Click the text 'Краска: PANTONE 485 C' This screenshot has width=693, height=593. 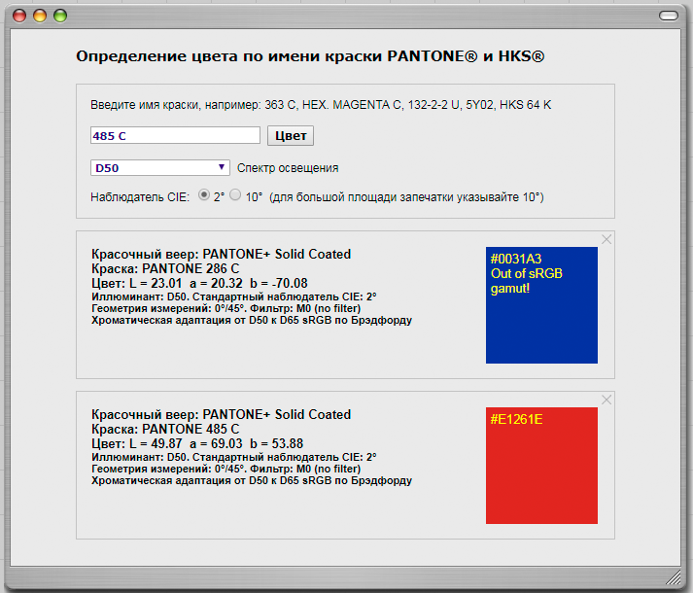point(165,429)
